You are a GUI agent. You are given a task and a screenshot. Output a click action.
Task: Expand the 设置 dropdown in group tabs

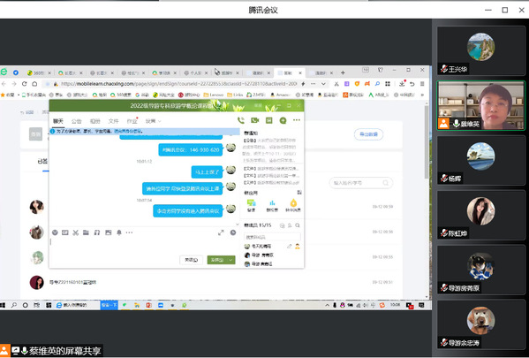pos(153,121)
